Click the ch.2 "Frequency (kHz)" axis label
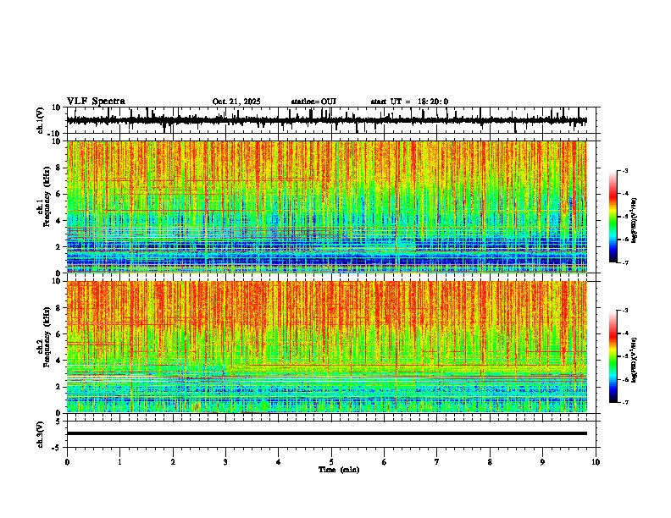The height and width of the screenshot is (518, 671). (x=47, y=337)
